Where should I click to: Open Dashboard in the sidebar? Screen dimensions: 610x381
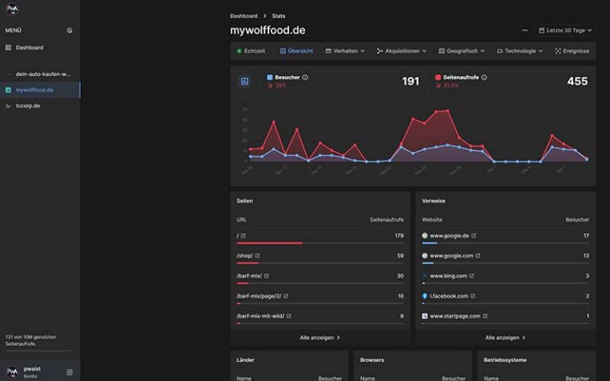[29, 48]
